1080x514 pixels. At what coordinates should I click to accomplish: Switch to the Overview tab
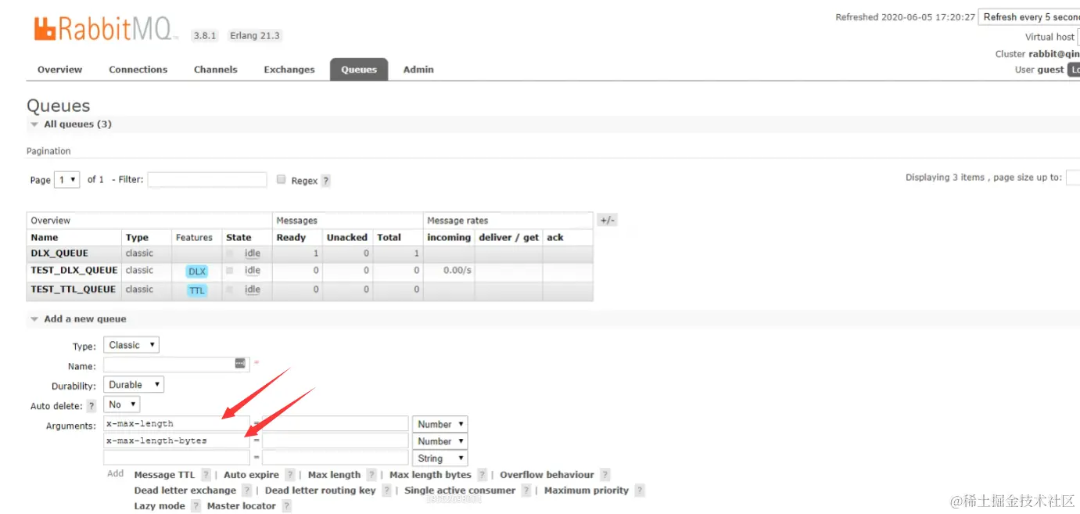(x=59, y=70)
